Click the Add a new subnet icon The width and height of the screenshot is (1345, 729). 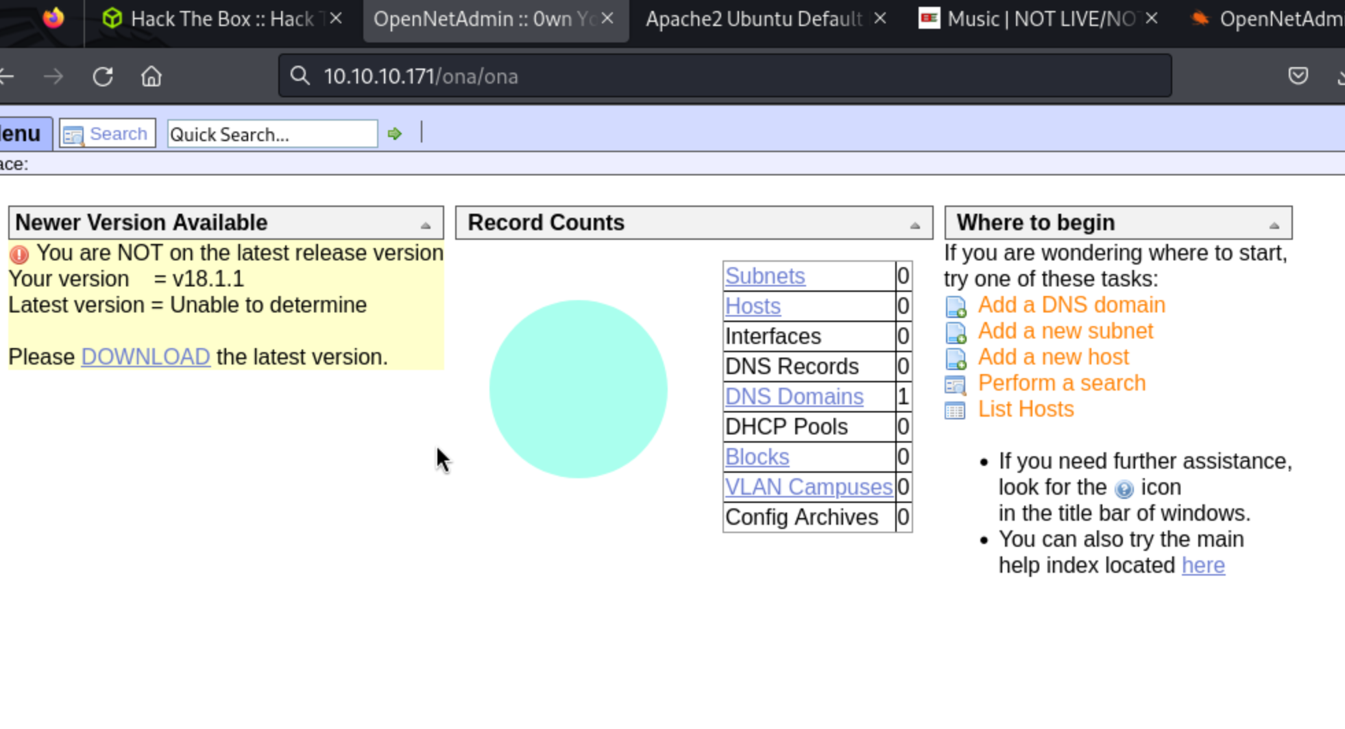(956, 332)
